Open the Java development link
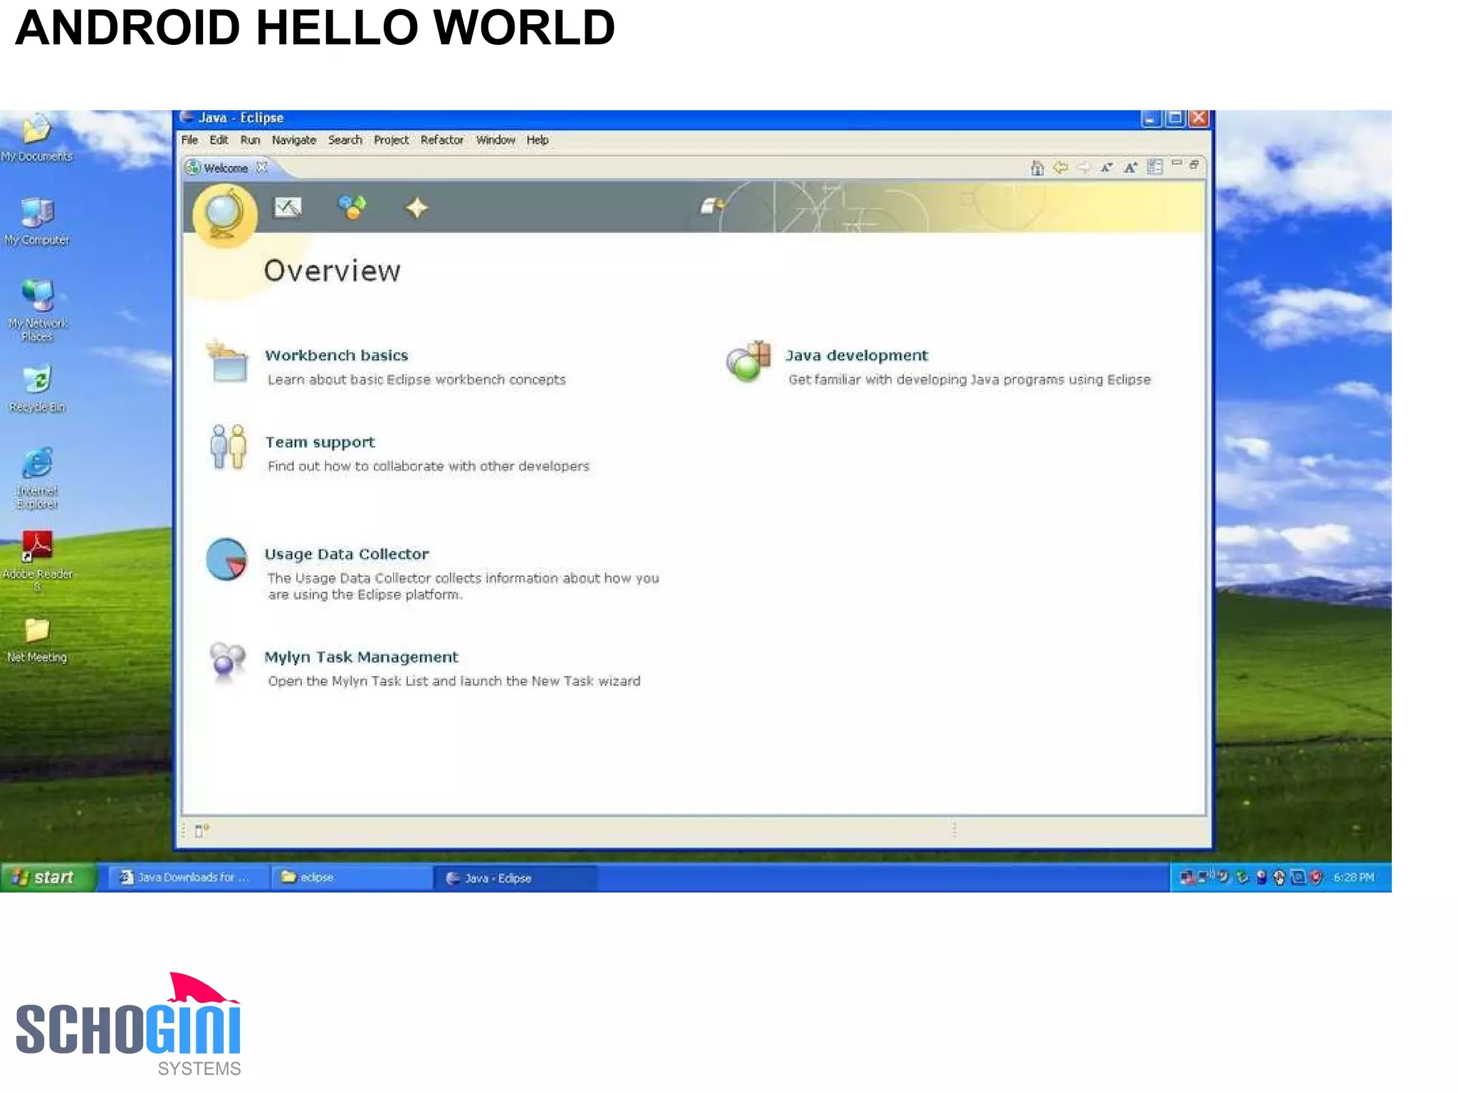1458x1093 pixels. pyautogui.click(x=856, y=355)
